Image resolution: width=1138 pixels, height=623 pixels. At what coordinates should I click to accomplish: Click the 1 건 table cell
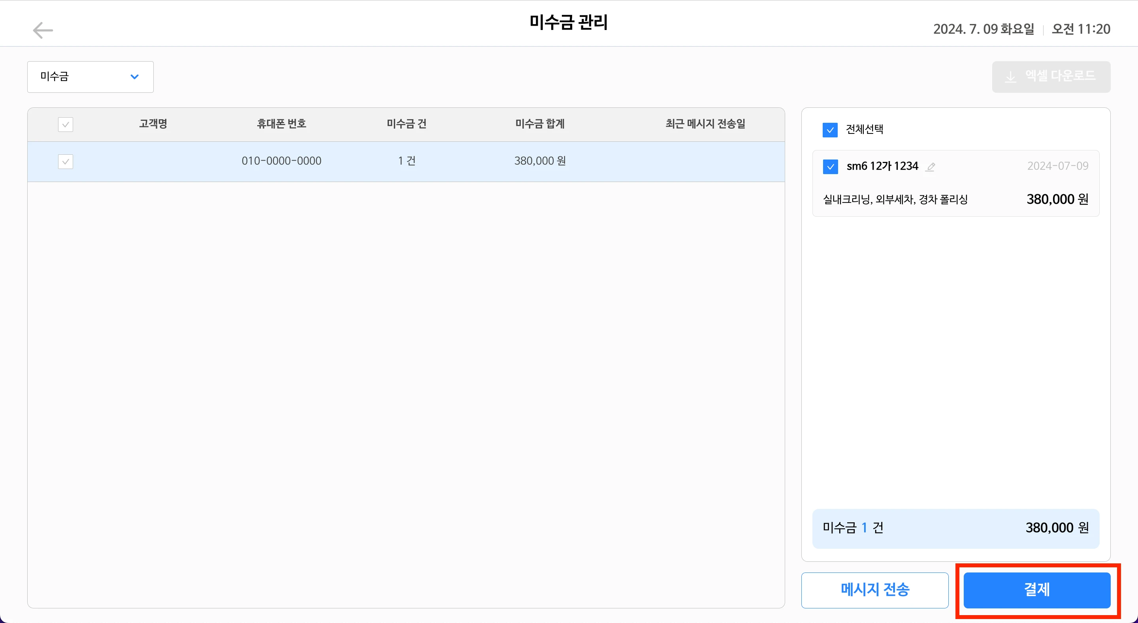(x=407, y=161)
